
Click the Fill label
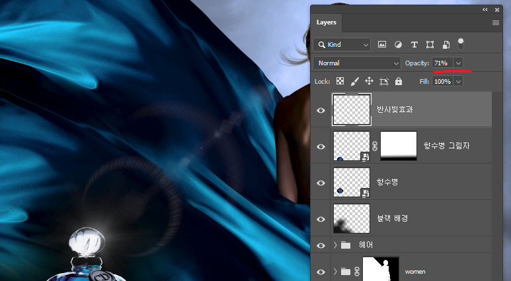pos(424,81)
